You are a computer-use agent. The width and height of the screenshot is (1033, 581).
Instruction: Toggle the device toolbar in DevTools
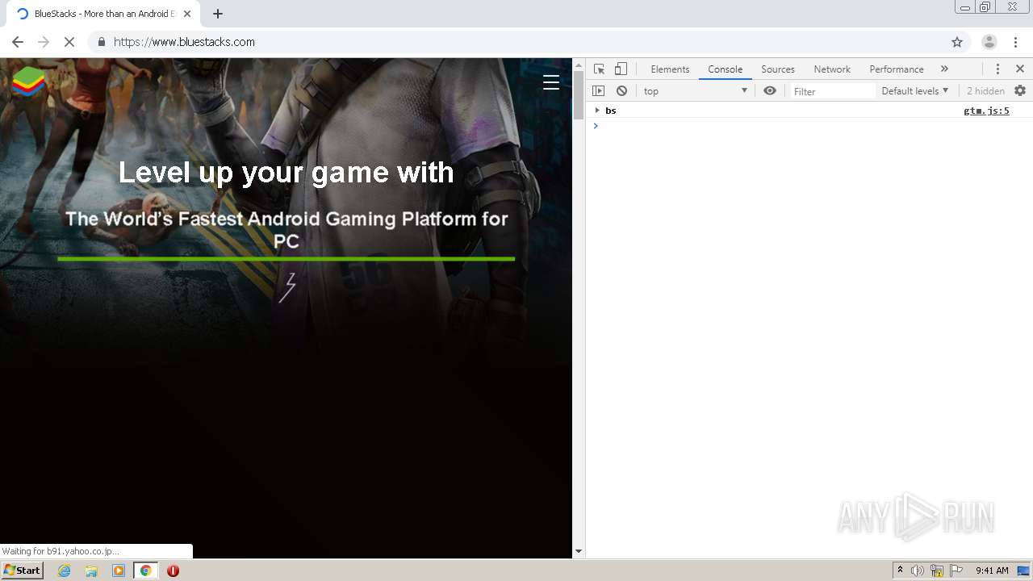point(621,69)
